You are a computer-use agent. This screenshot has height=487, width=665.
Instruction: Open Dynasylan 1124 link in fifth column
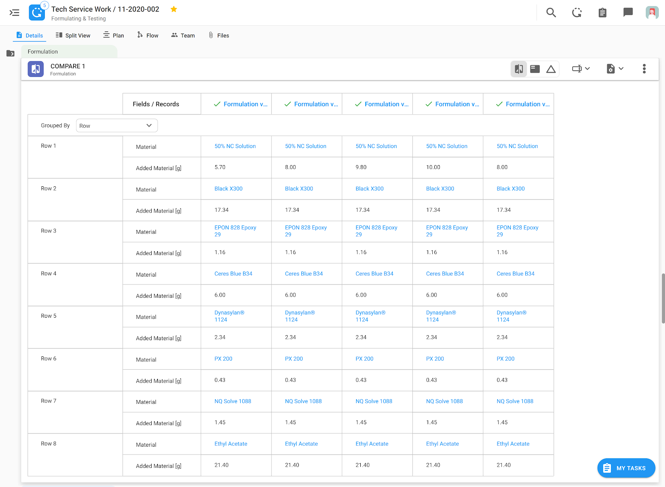512,316
